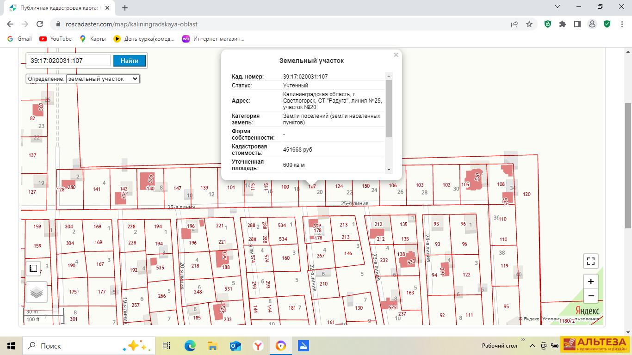The width and height of the screenshot is (632, 355).
Task: Open the Карты bookmark
Action: click(x=93, y=39)
